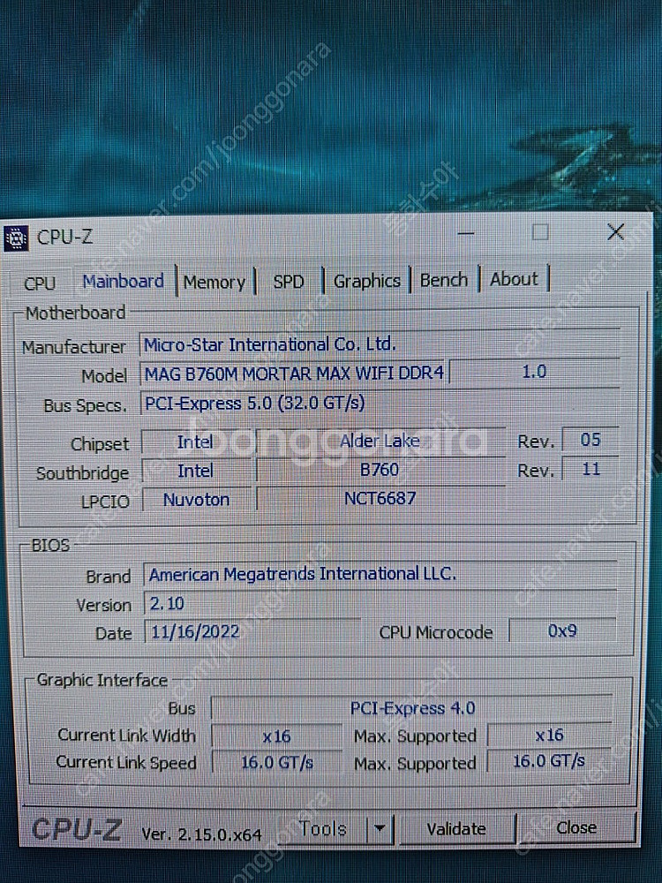This screenshot has width=662, height=883.
Task: Click the CPU Microcode 0x9 value
Action: (x=561, y=630)
